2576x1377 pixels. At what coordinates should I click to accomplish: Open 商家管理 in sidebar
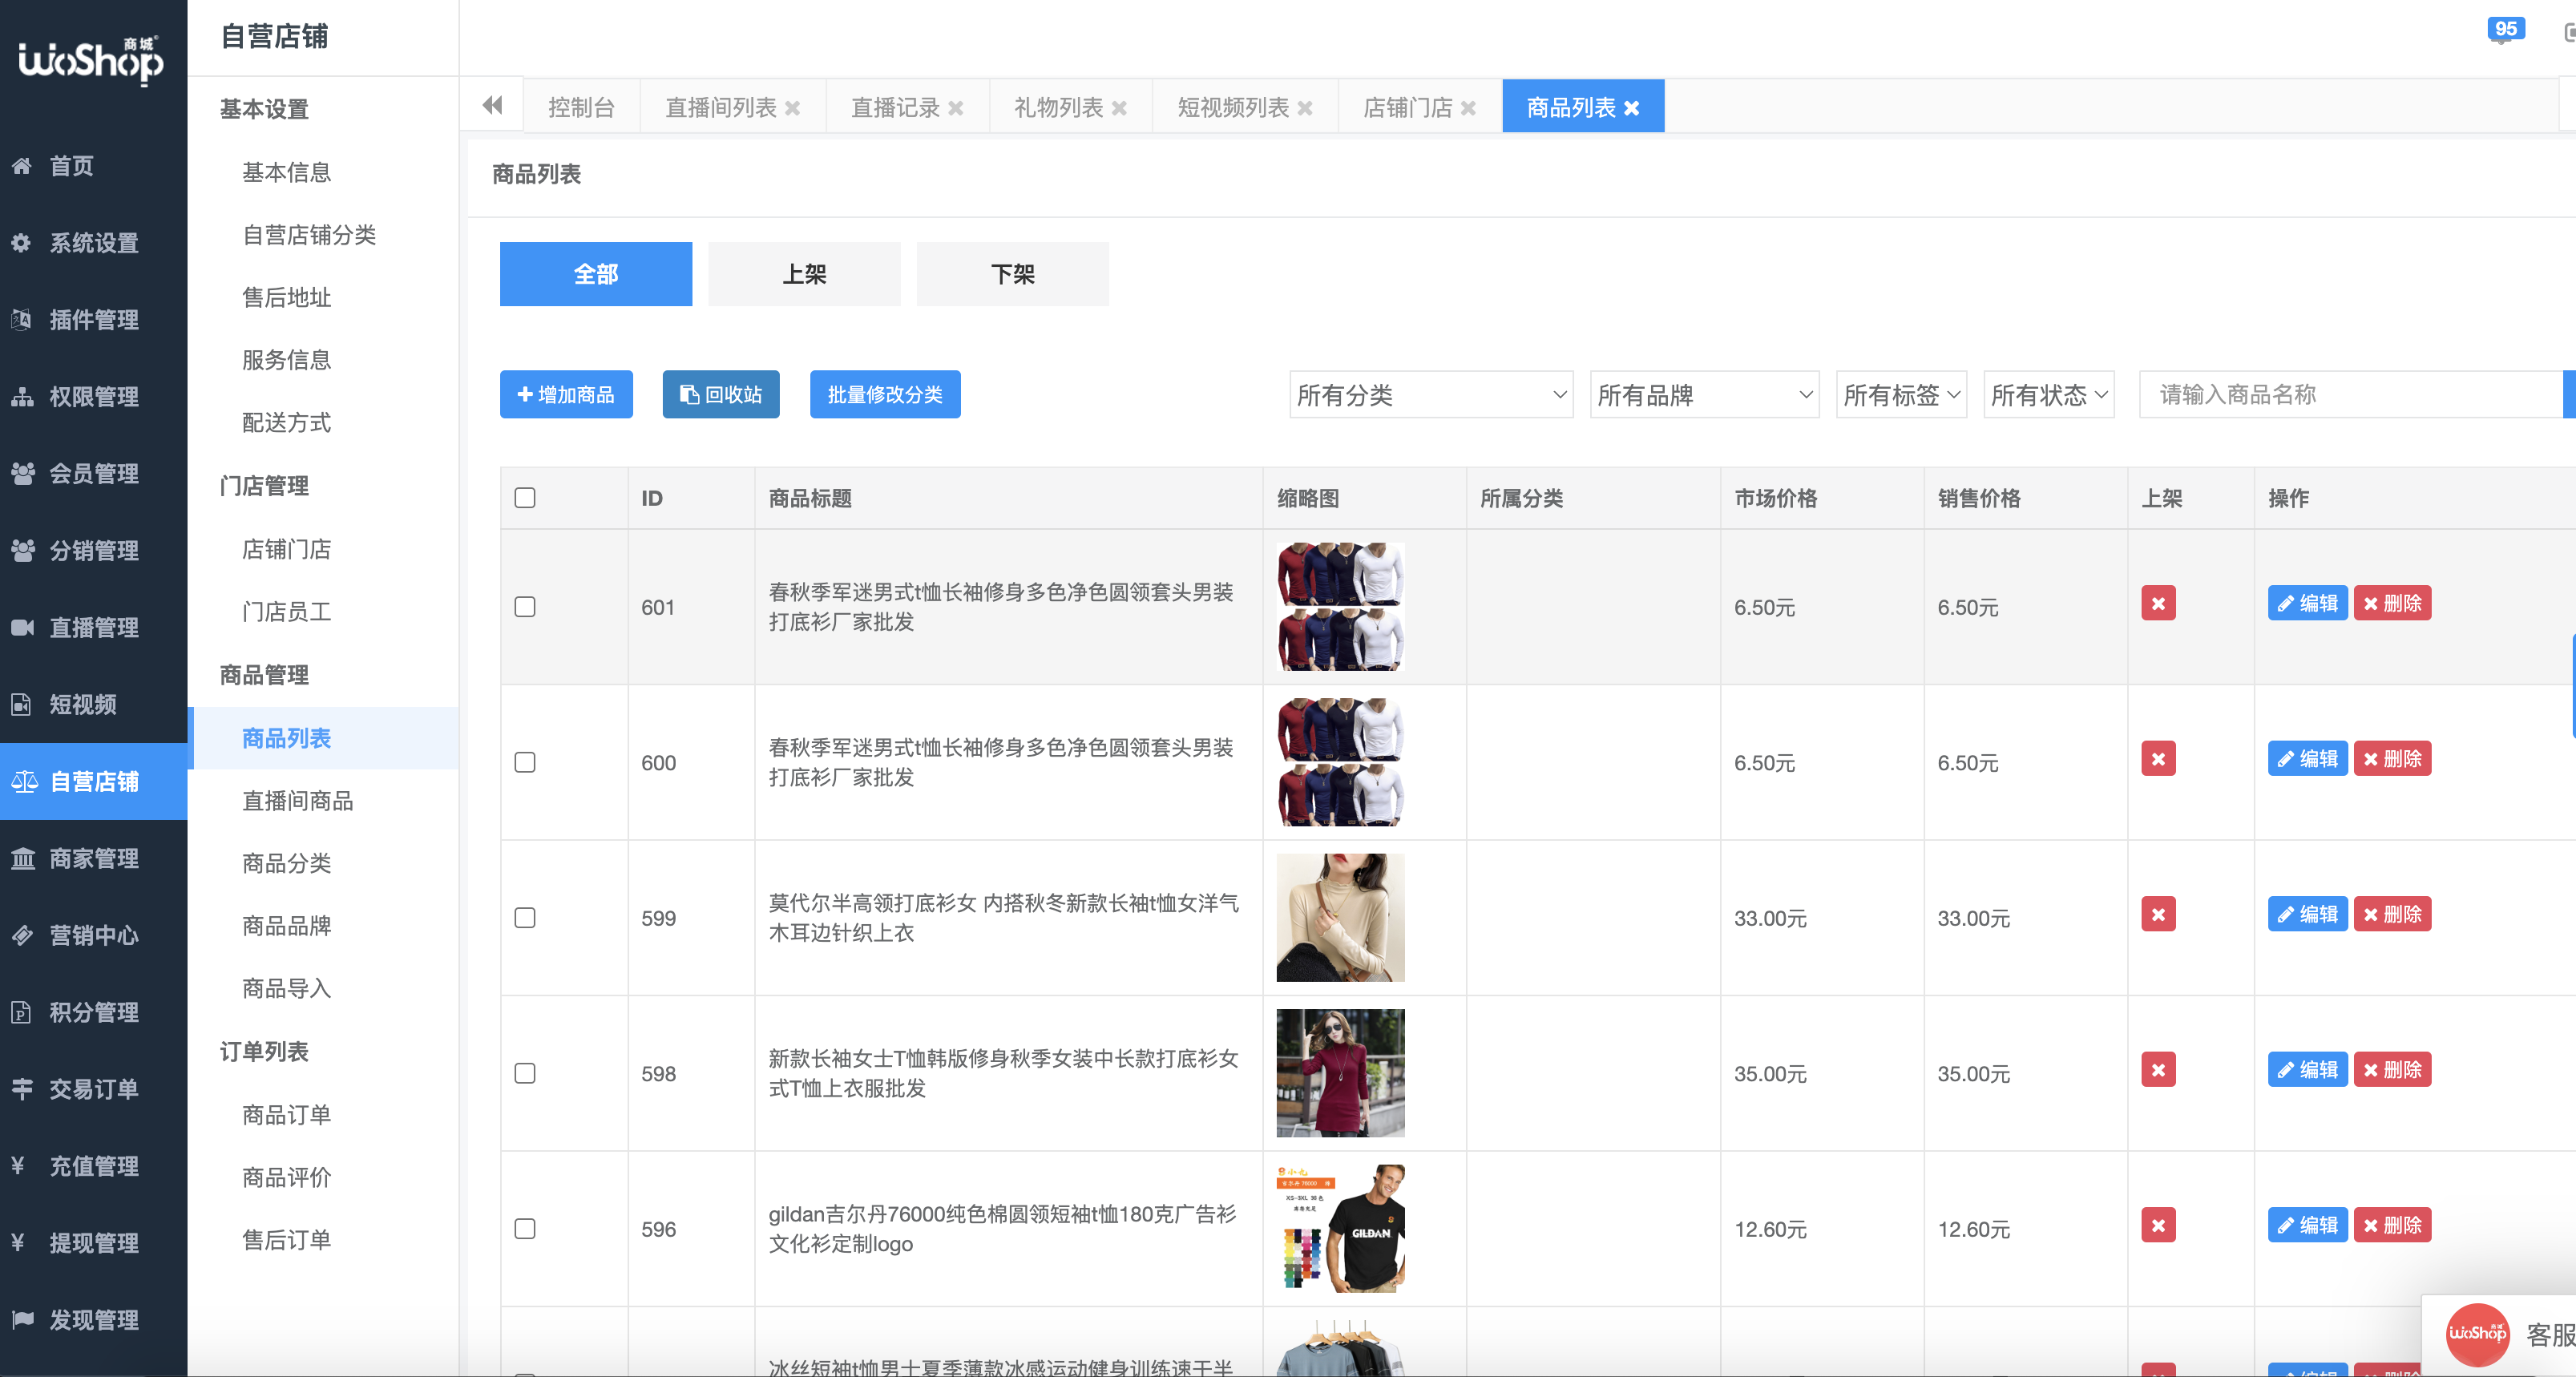pos(93,859)
